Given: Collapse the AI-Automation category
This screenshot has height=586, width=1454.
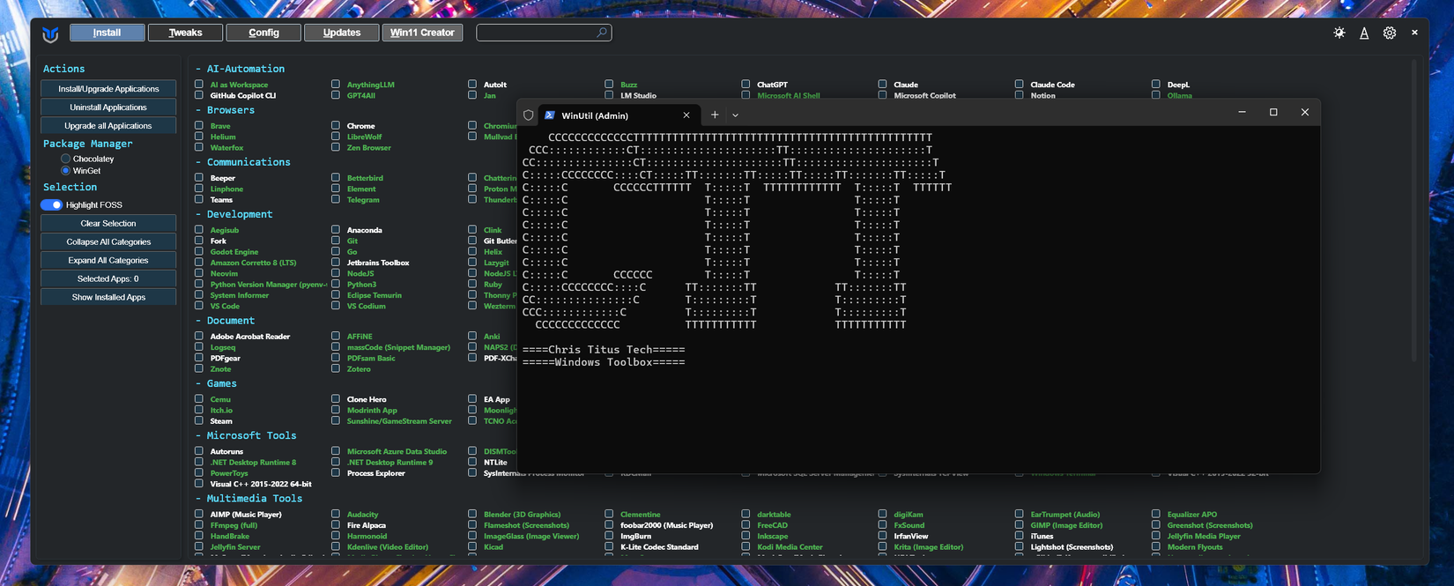Looking at the screenshot, I should tap(241, 69).
